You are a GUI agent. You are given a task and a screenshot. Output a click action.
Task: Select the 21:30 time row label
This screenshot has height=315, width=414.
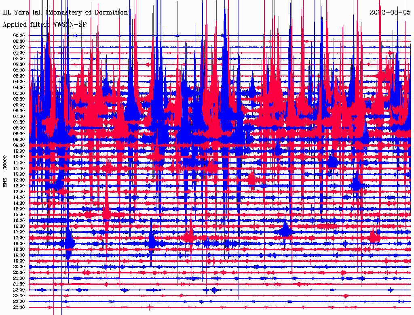[19, 284]
